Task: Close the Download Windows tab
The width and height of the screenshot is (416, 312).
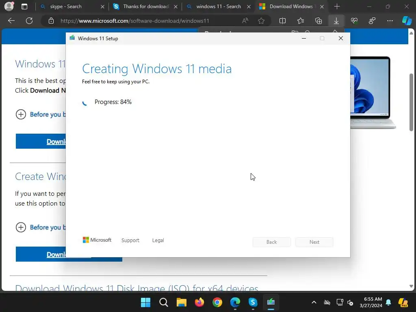Action: tap(322, 6)
